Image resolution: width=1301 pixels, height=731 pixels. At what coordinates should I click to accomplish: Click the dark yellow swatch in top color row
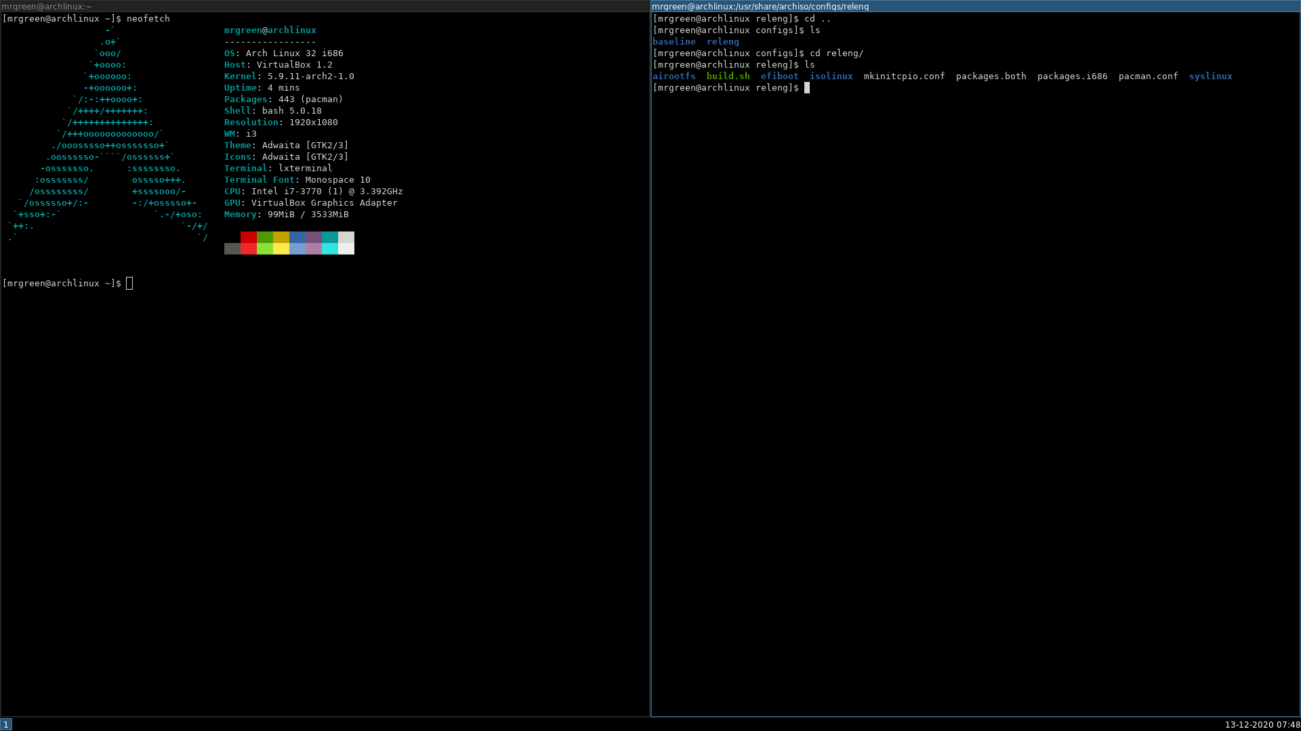click(x=281, y=237)
